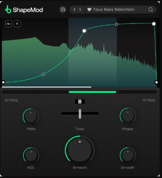
Task: Select the large curve node on the rising slope
Action: tap(84, 31)
